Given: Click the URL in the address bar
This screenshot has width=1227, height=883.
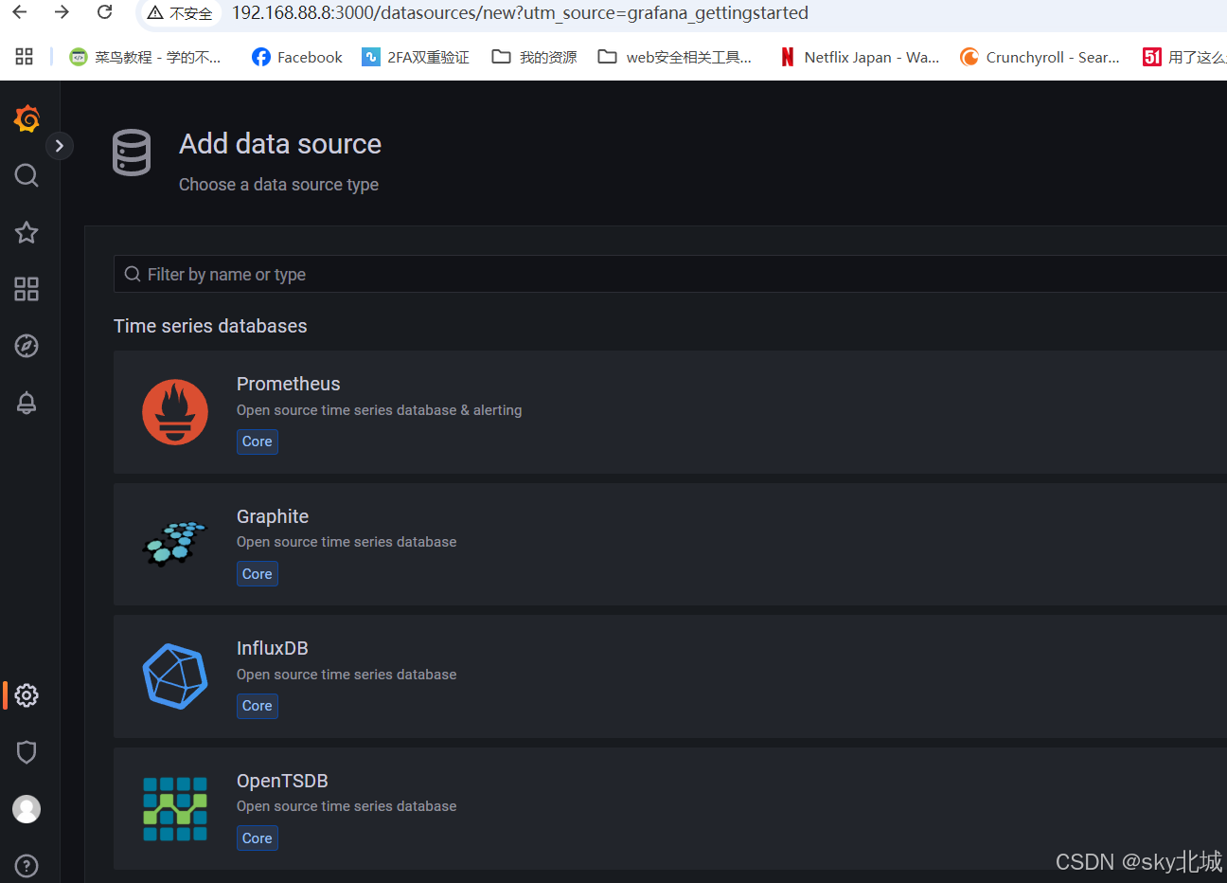Looking at the screenshot, I should [520, 13].
